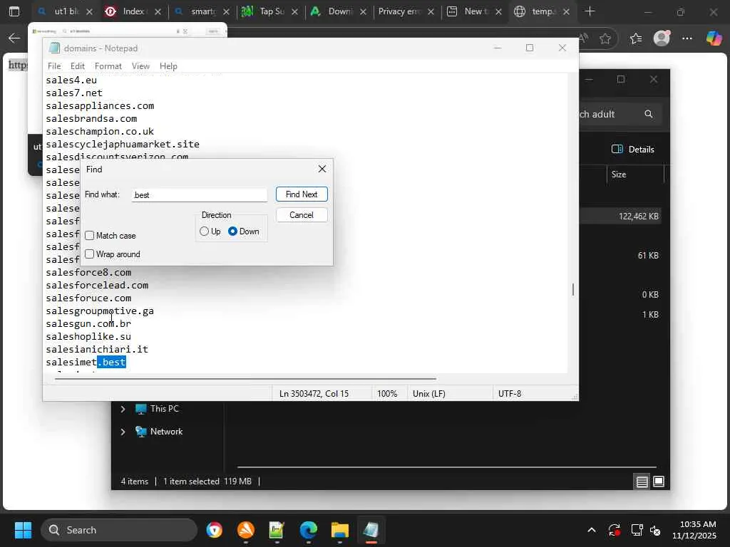Toggle Details pane in File Explorer
730x547 pixels.
633,150
